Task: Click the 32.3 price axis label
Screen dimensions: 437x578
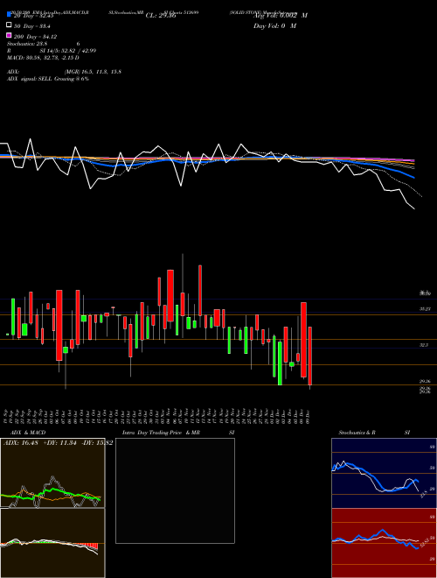Action: (424, 345)
